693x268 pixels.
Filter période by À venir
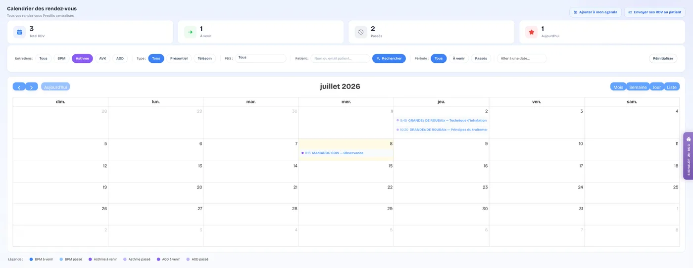pos(459,58)
